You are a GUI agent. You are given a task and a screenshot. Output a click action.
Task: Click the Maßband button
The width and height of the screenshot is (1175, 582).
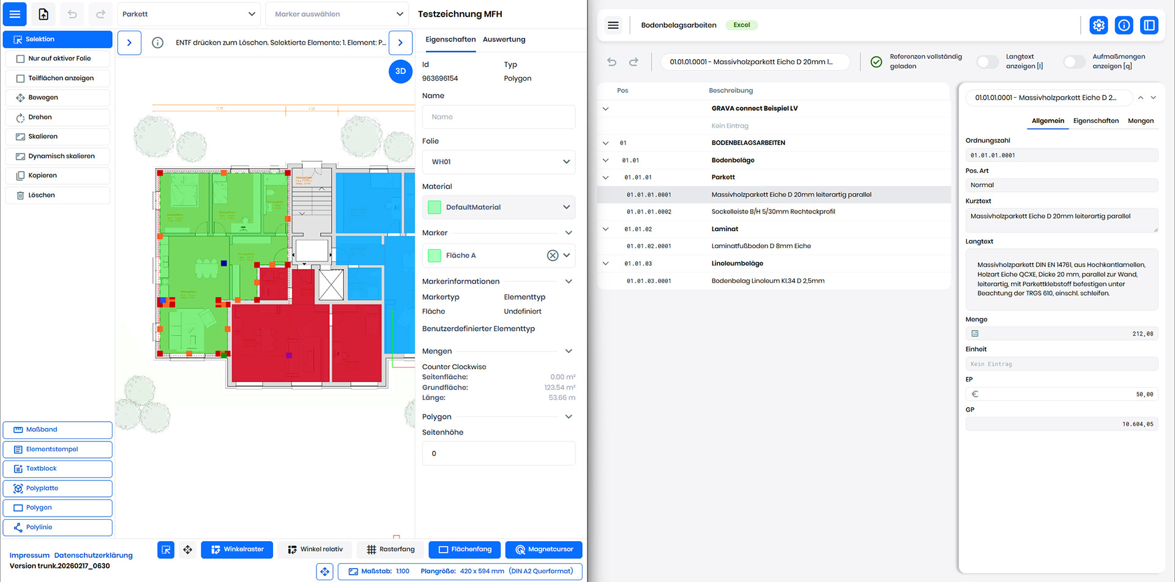click(x=58, y=430)
